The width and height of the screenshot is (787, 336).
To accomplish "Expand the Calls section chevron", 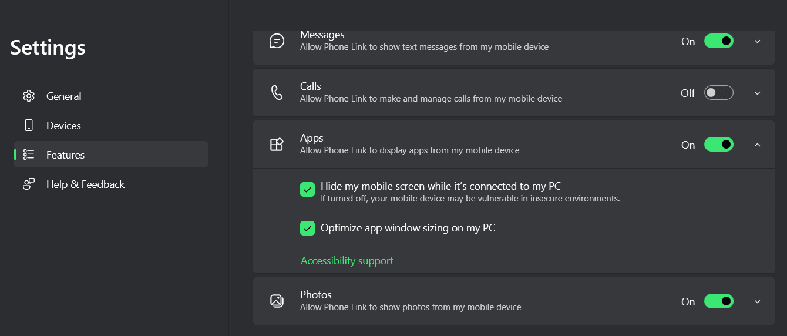I will tap(757, 93).
